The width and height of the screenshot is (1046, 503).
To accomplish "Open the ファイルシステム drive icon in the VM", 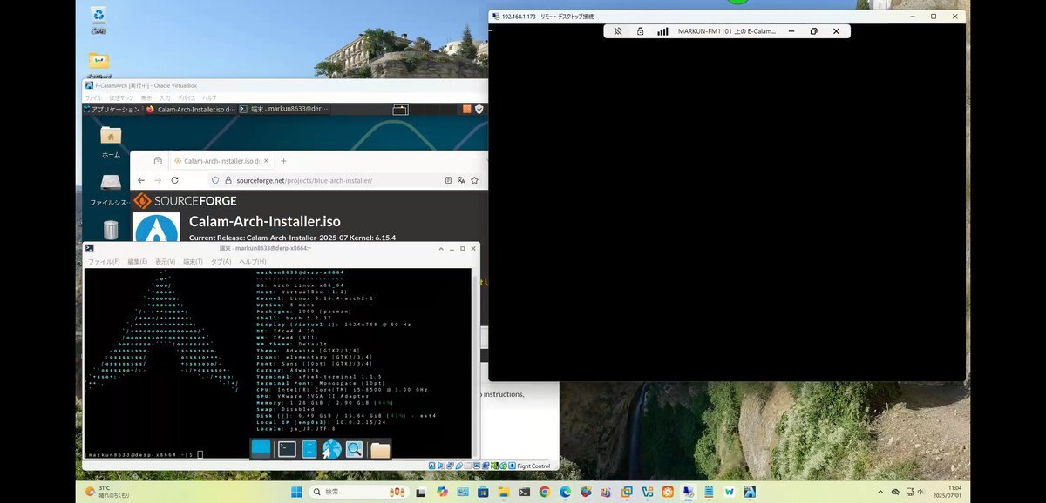I will (111, 183).
